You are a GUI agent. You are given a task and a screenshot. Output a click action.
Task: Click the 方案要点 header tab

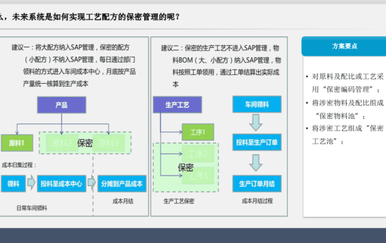(x=344, y=46)
